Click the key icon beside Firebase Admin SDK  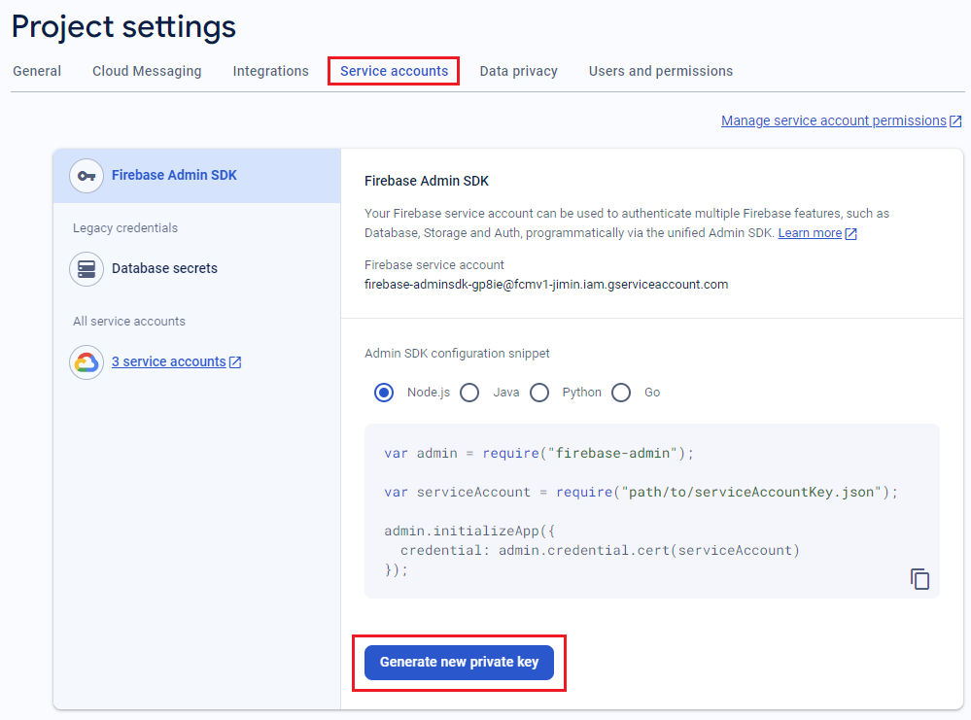click(x=87, y=176)
